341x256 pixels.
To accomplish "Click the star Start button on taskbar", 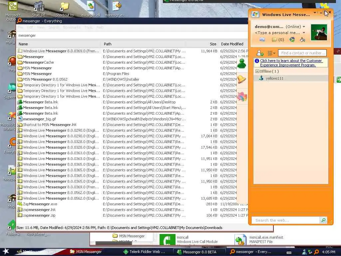I will click(6, 251).
